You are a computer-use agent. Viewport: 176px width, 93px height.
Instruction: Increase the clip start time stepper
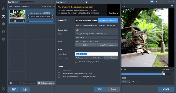(28, 16)
